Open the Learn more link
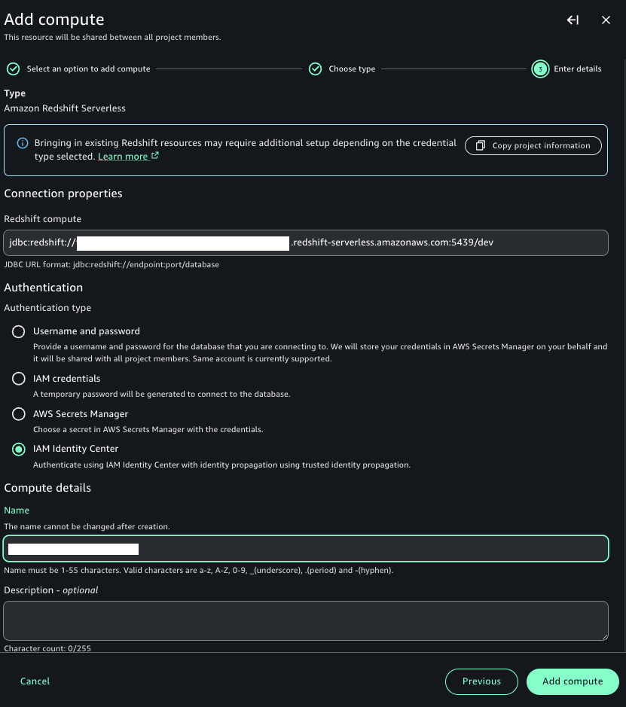The image size is (626, 707). (x=123, y=157)
